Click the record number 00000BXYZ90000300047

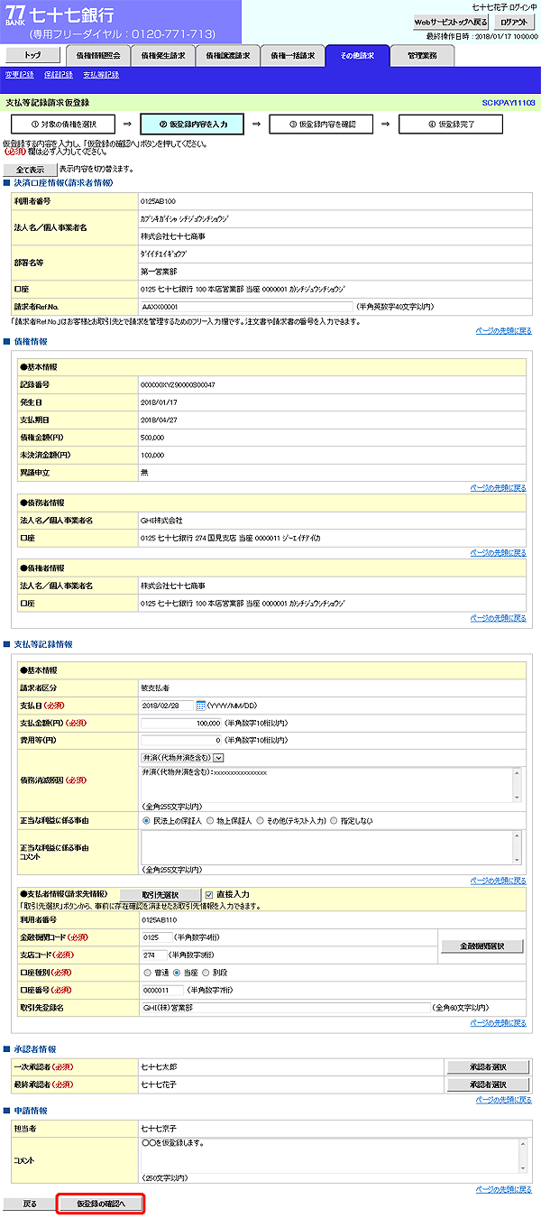(x=178, y=384)
